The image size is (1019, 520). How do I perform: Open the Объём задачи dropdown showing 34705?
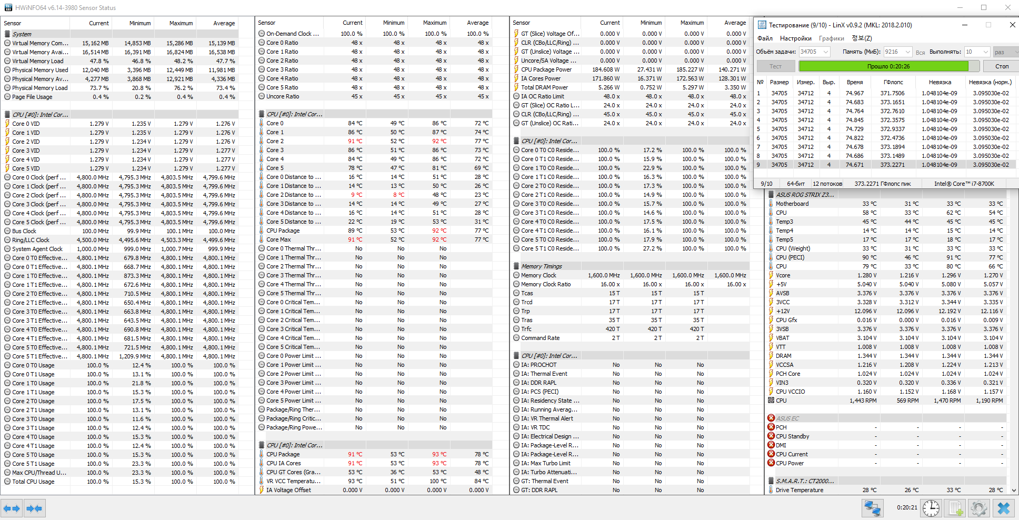coord(814,52)
